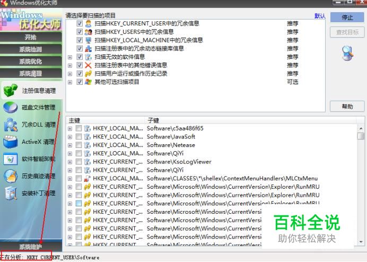Click red X icon beside 扫描注册表中的其他错误信息
The width and height of the screenshot is (367, 262).
click(88, 65)
